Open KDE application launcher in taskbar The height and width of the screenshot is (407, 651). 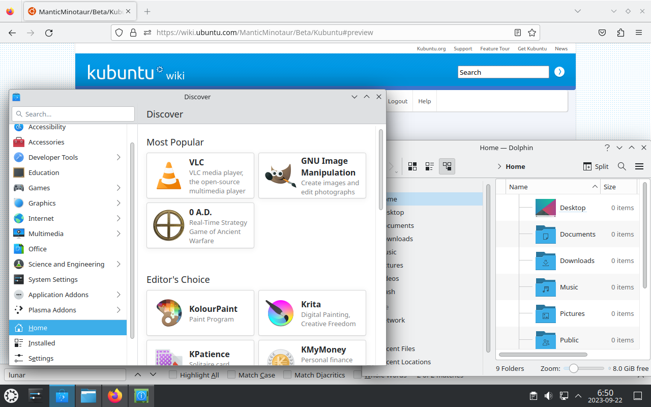11,395
